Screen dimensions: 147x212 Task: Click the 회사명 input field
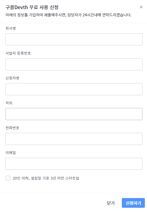[x=74, y=39]
